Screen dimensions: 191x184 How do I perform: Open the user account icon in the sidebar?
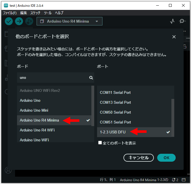pos(8,170)
